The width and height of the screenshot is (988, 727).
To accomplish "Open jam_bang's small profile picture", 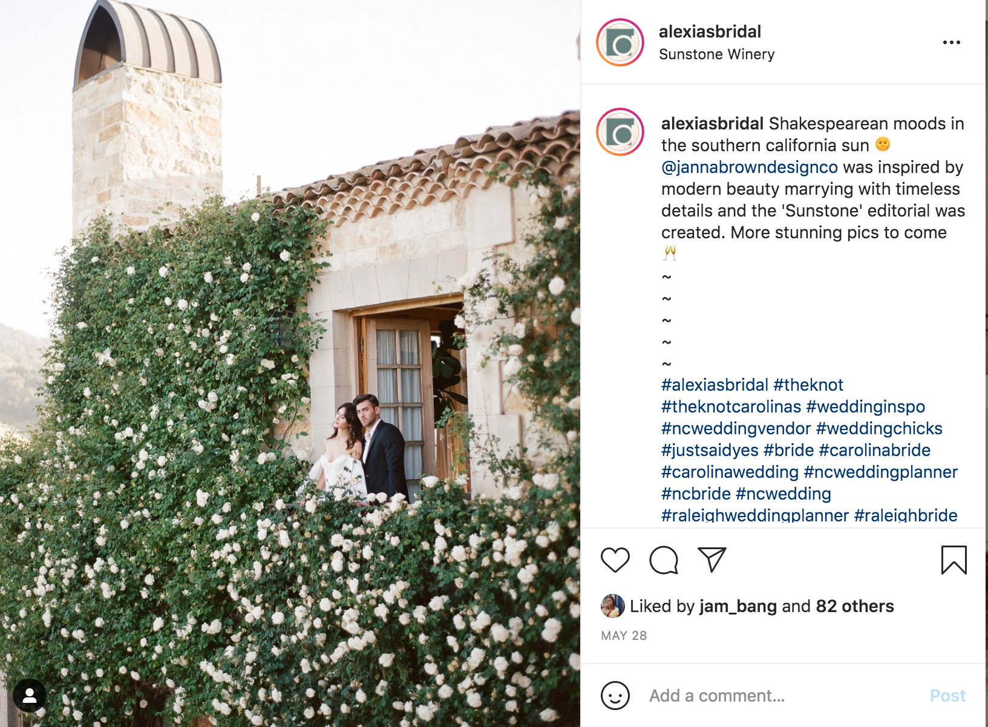I will point(612,605).
